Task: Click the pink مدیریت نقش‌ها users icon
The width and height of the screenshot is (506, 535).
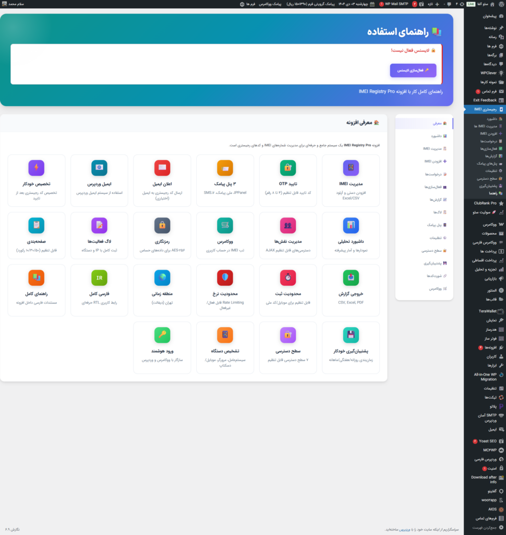Action: pos(288,225)
